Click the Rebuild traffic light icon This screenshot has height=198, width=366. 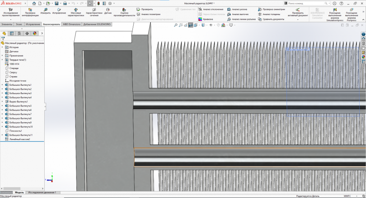pyautogui.click(x=98, y=3)
